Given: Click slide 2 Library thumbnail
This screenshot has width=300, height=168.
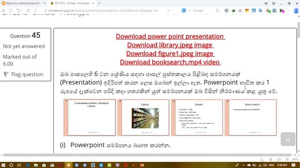Looking at the screenshot, I should coord(143,118).
